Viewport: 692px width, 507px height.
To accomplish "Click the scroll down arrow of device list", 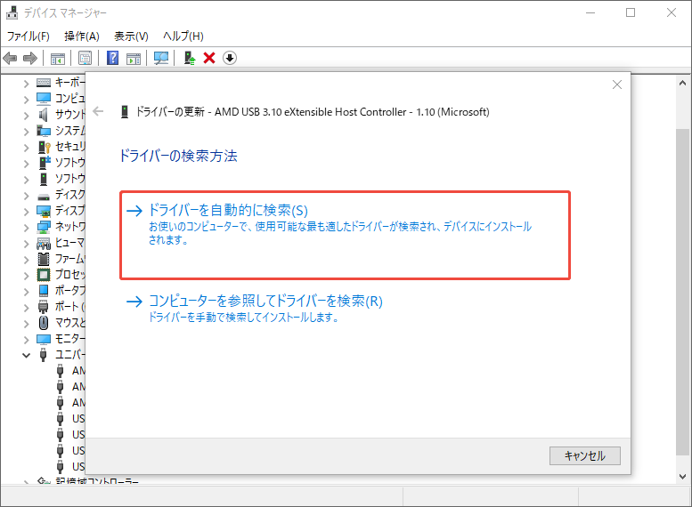I will point(683,477).
